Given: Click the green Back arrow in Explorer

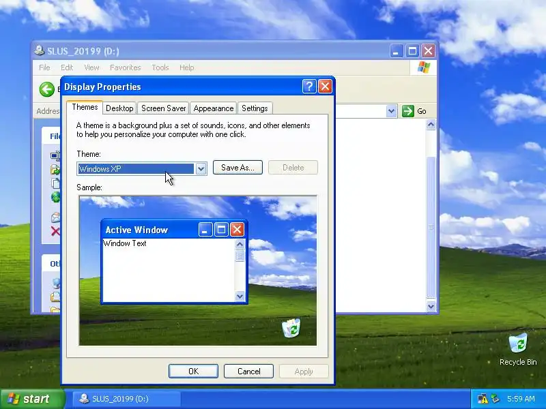Looking at the screenshot, I should click(x=46, y=89).
